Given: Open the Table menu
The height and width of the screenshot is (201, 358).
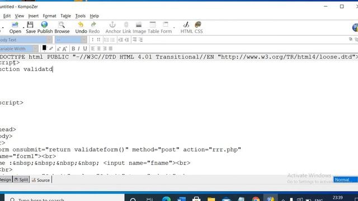Looking at the screenshot, I should click(65, 16).
